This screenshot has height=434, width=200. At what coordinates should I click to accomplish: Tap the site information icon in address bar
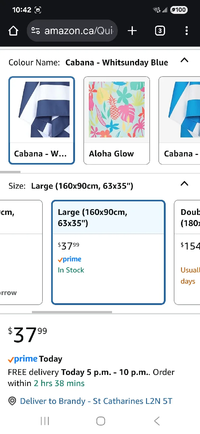pyautogui.click(x=36, y=30)
